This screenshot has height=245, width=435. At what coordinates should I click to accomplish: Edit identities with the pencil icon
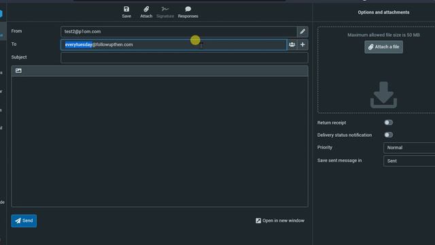(x=302, y=32)
